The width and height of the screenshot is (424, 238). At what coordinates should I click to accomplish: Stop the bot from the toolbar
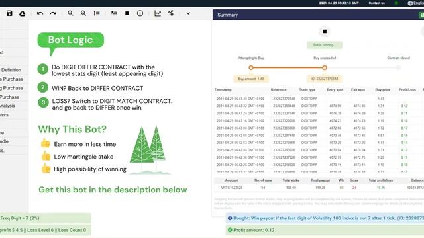tap(127, 13)
